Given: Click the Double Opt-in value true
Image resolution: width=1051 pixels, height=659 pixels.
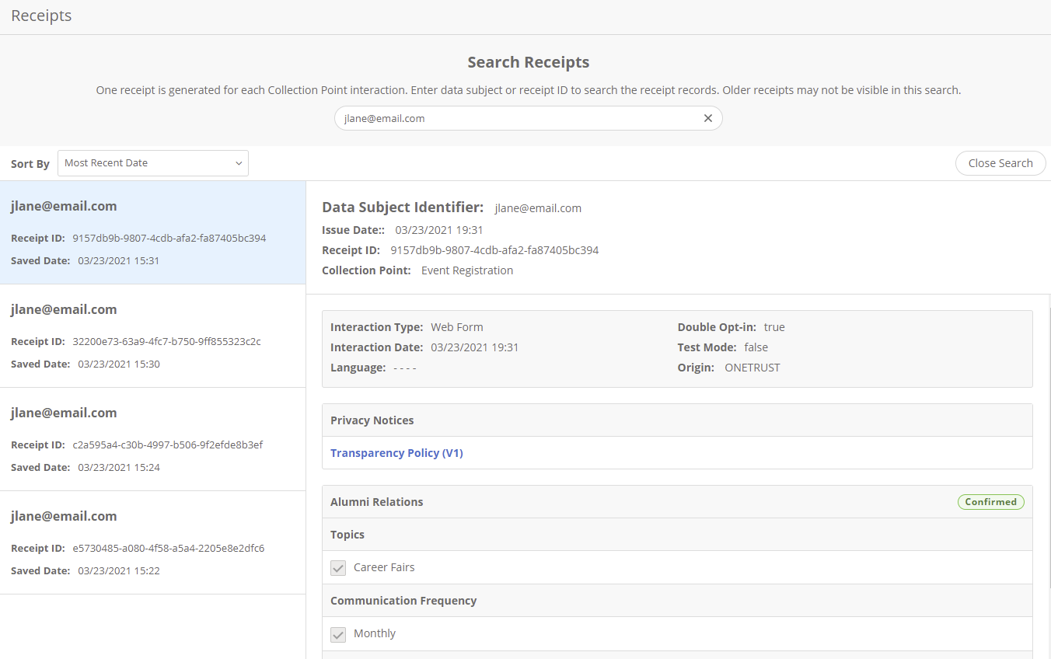Looking at the screenshot, I should pyautogui.click(x=774, y=327).
